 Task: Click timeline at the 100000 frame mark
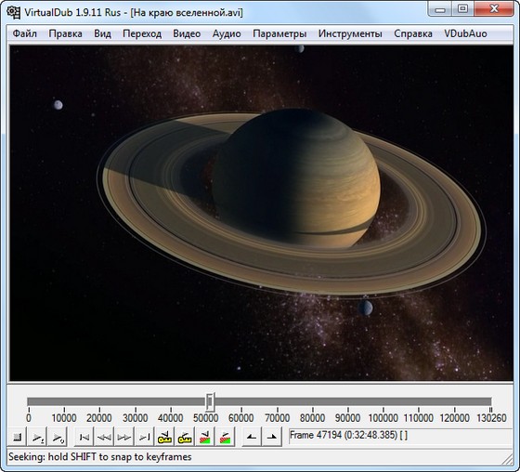coord(383,402)
